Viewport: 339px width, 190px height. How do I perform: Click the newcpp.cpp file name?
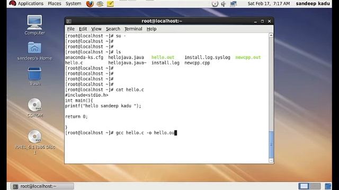197,63
